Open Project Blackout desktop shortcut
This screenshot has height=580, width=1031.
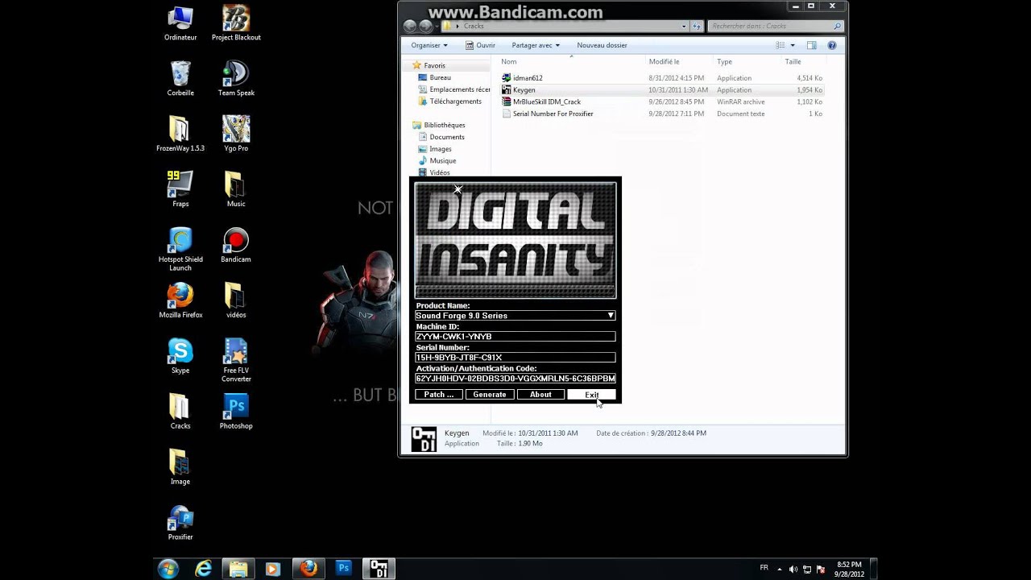tap(236, 24)
